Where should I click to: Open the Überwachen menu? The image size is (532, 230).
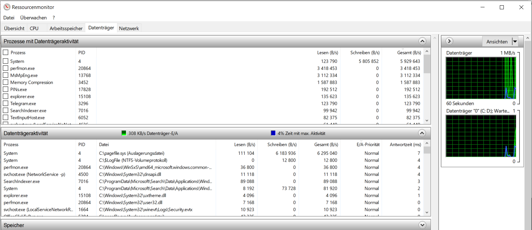tap(34, 18)
